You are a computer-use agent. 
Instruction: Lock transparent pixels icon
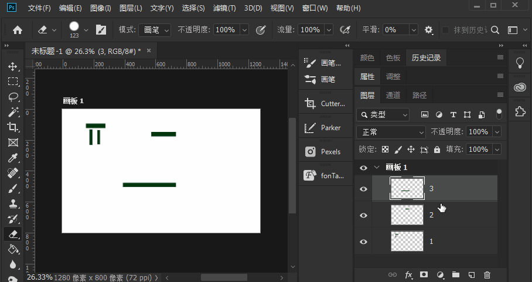click(x=385, y=150)
